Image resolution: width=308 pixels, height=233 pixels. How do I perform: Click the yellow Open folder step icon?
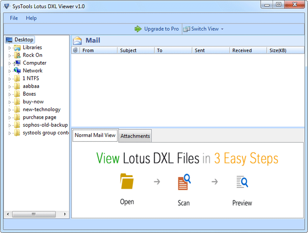(127, 181)
